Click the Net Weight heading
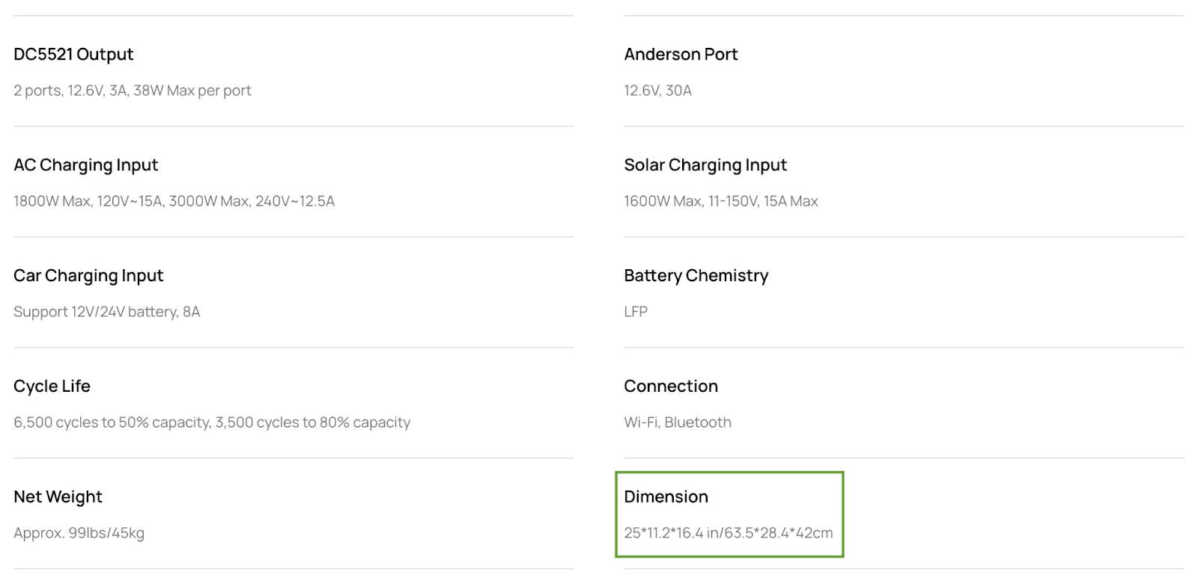This screenshot has height=581, width=1198. pos(58,497)
